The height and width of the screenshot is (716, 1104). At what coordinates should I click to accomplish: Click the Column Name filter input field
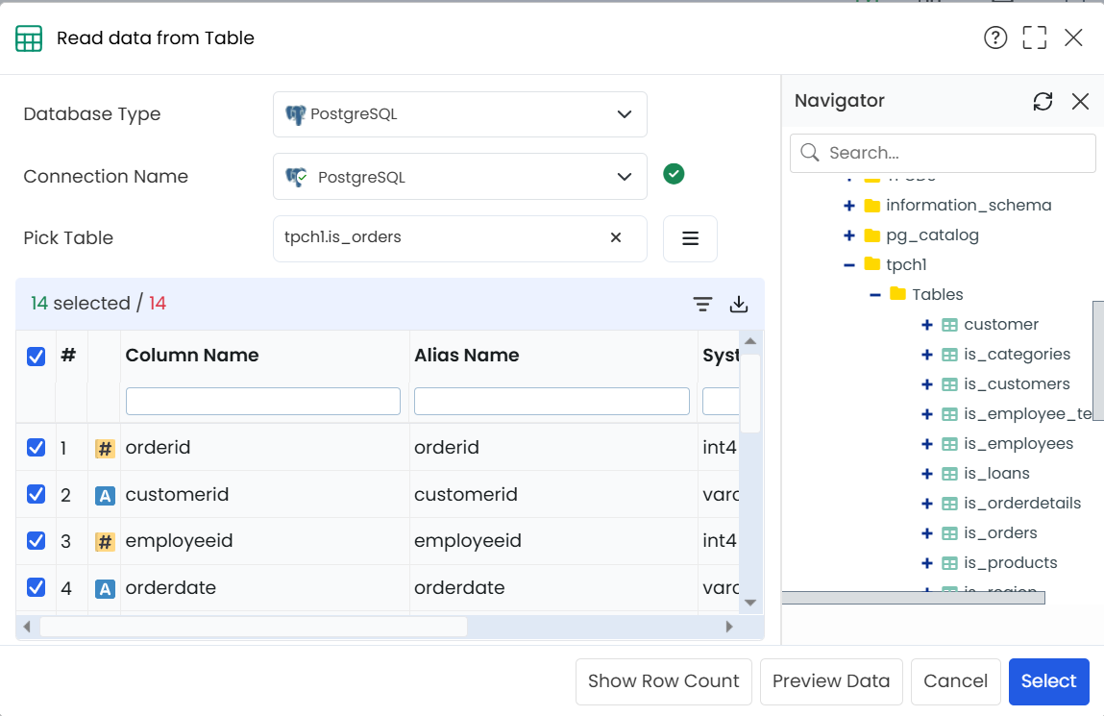coord(262,402)
